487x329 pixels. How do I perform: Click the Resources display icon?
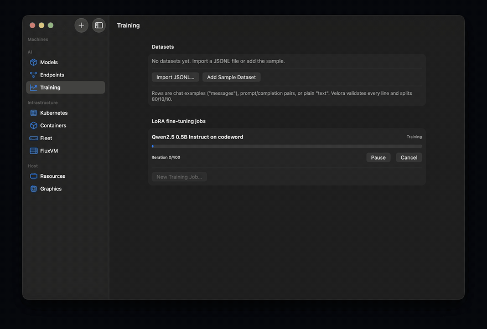34,176
